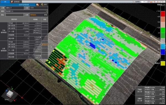Click the small icon left of magnification label
Viewport: 166px width, 105px height.
tap(134, 2)
